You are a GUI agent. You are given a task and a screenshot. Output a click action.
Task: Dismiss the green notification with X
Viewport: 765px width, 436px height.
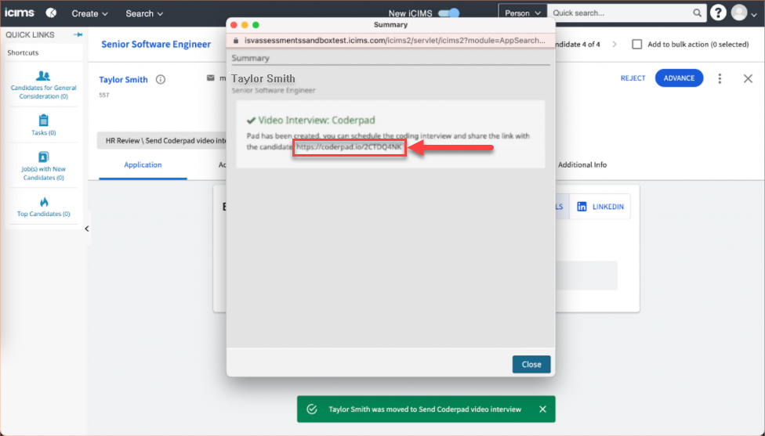click(x=542, y=409)
